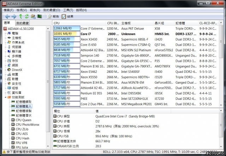Screen dimensions: 226x156
Task: Select the CPU PhotoWorxx benchmark
Action: [x=25, y=125]
